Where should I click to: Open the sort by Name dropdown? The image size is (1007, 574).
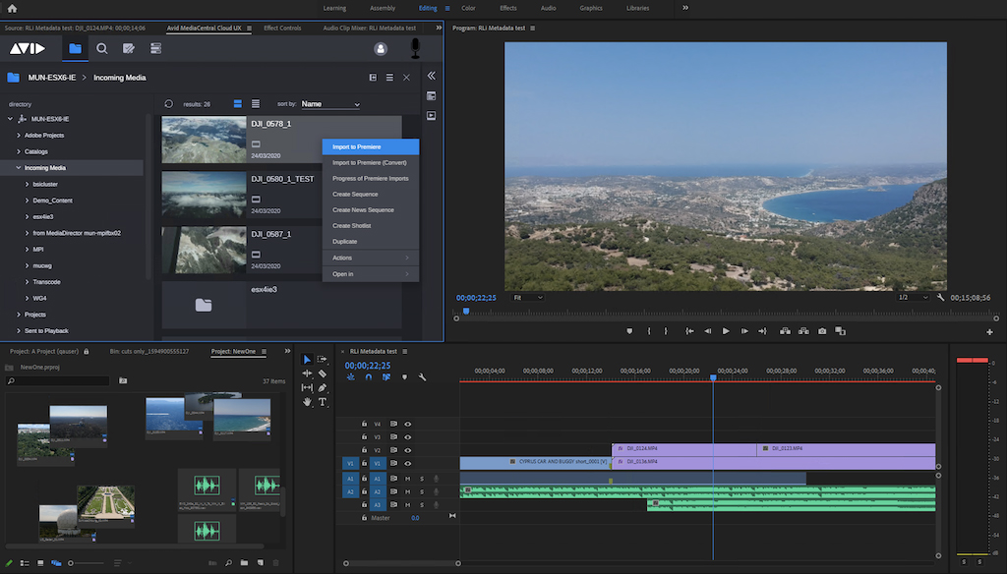[330, 104]
